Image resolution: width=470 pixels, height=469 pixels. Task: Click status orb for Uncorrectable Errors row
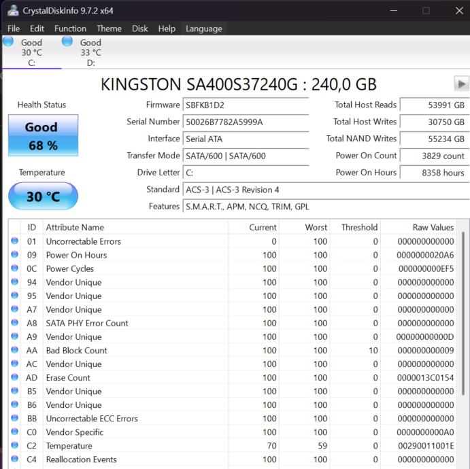[14, 241]
